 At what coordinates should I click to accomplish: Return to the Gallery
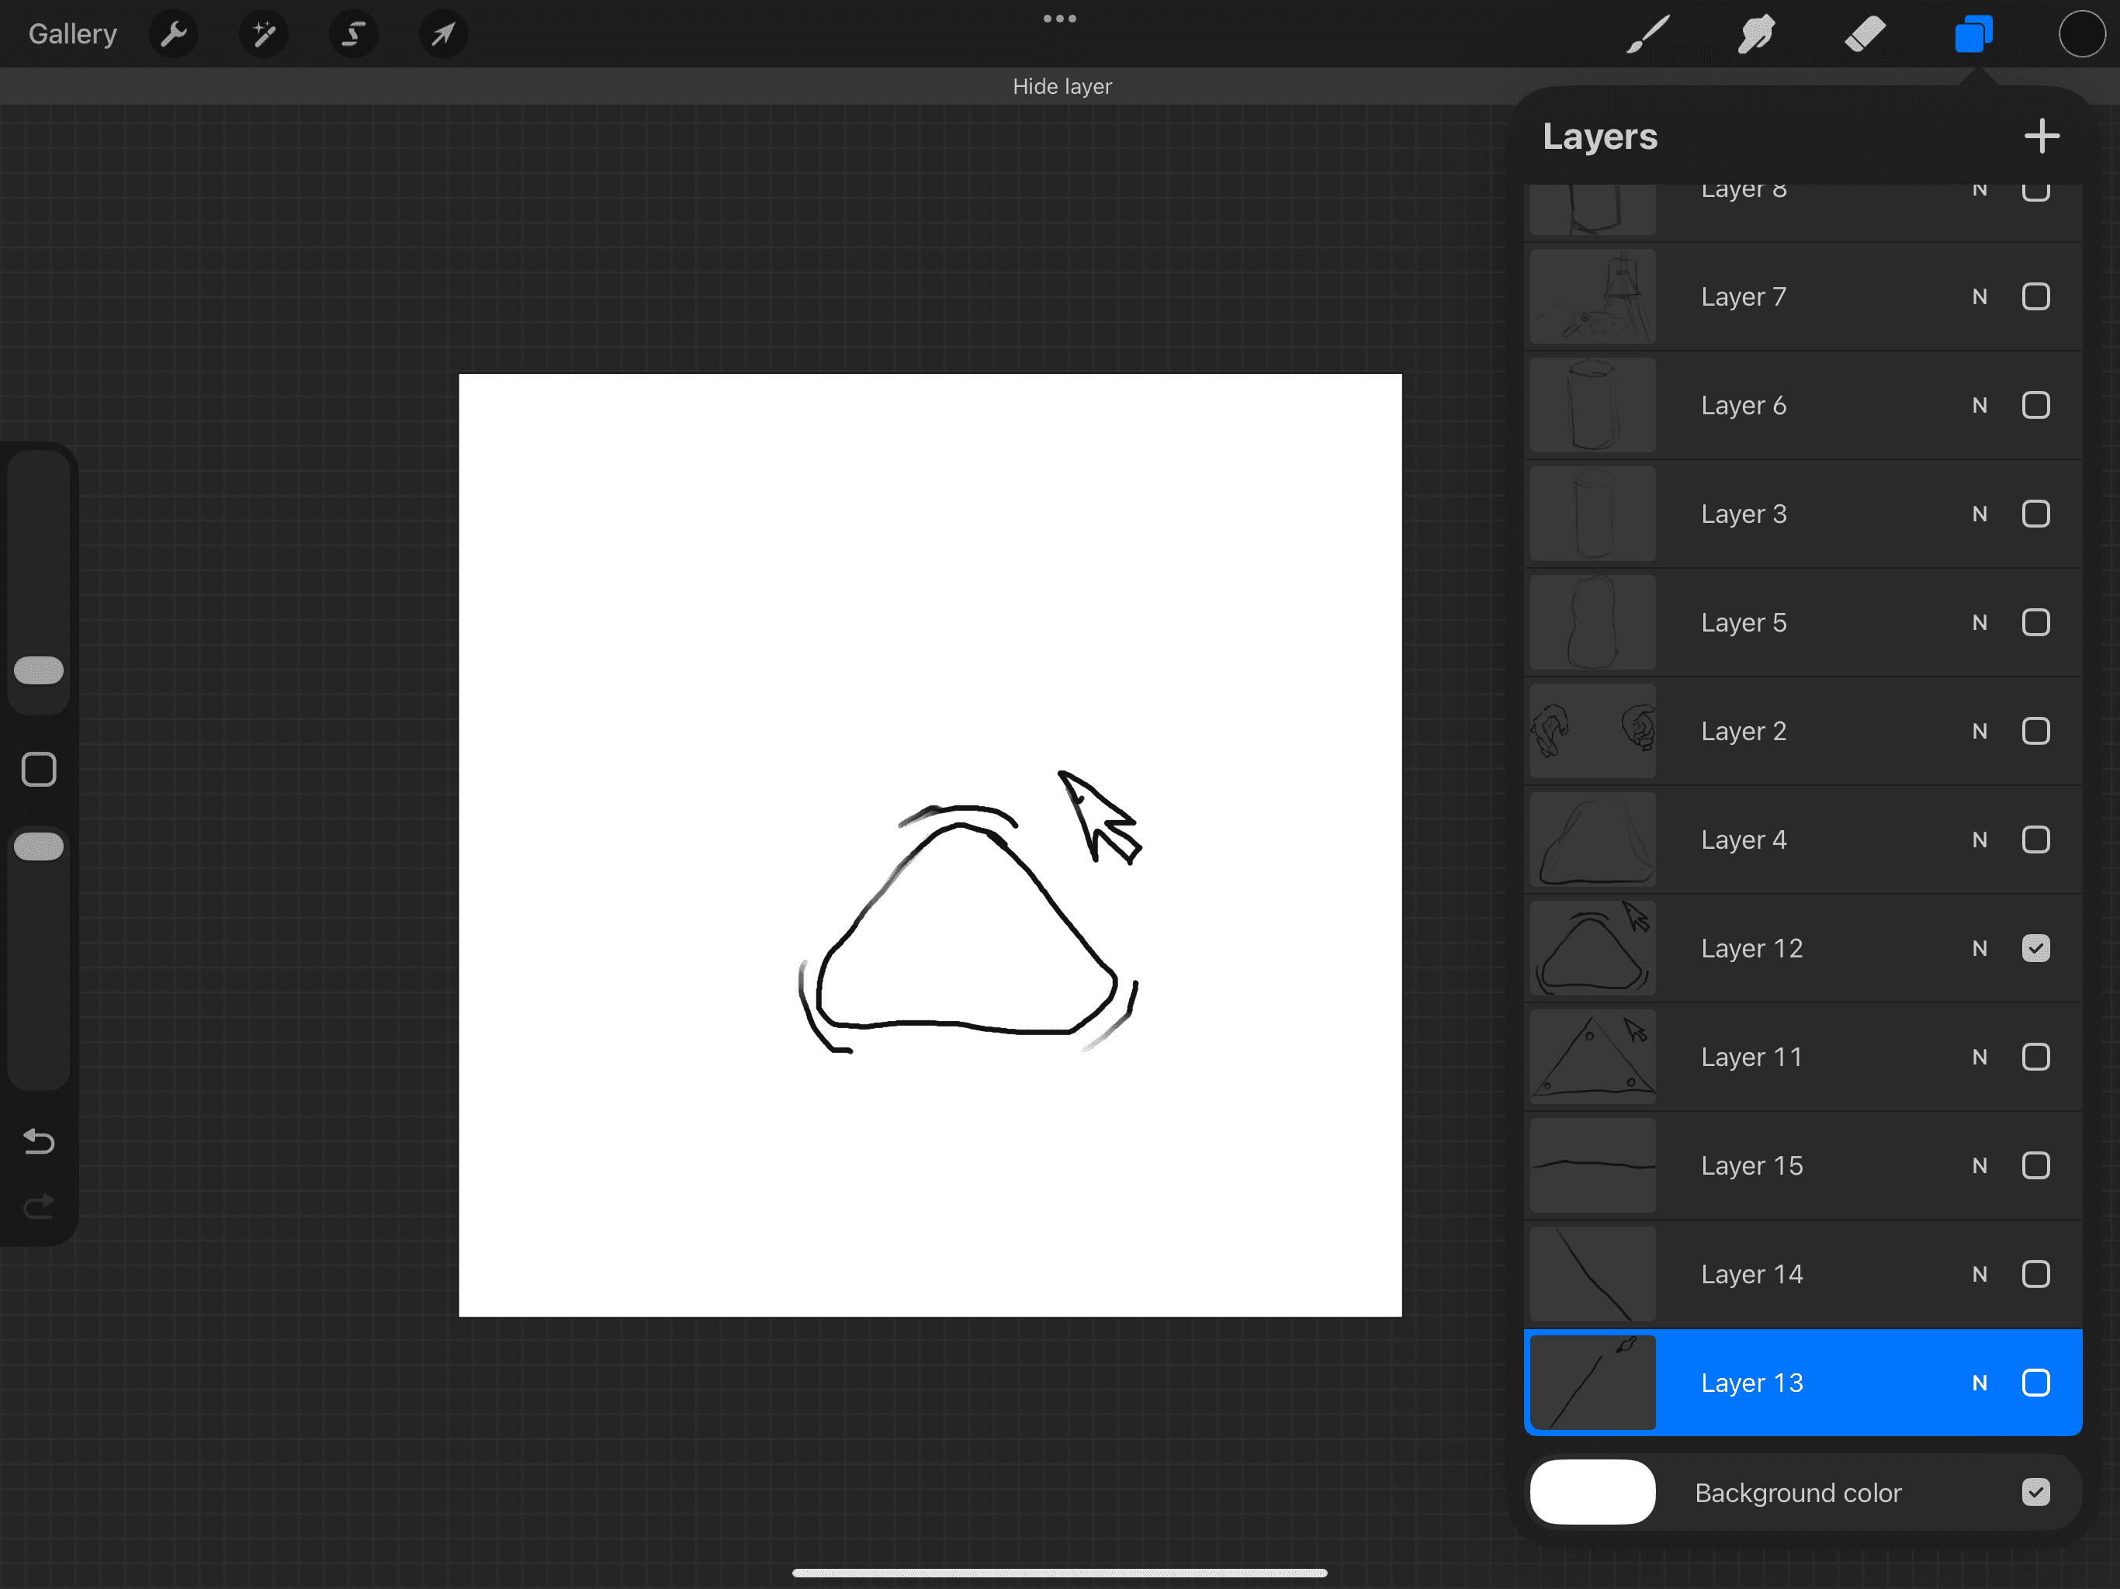pyautogui.click(x=72, y=34)
